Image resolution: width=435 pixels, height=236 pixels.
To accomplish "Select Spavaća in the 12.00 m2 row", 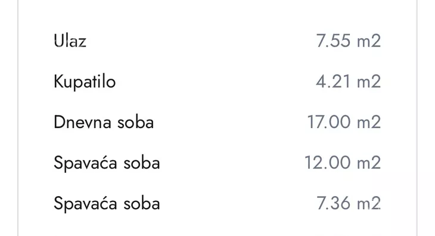I will pos(85,163).
